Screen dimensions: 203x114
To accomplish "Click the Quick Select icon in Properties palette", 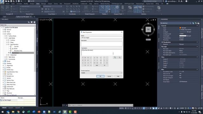I will coord(198,23).
